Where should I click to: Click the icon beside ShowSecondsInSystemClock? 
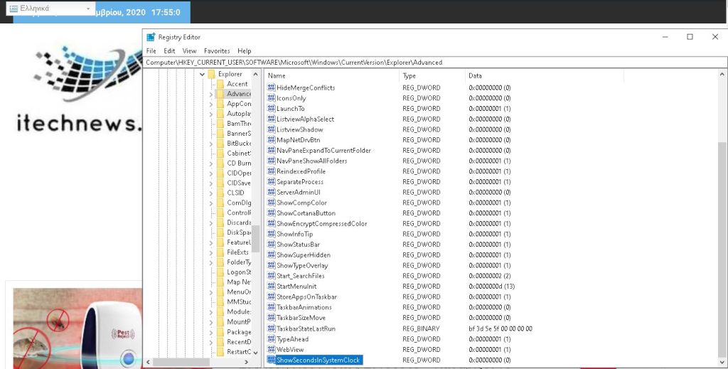click(272, 360)
